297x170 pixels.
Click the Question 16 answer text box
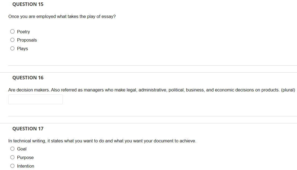[35, 99]
